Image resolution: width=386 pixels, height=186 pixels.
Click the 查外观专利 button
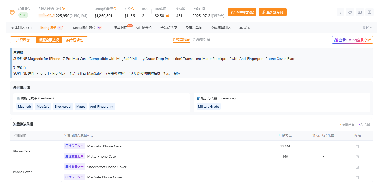(273, 12)
